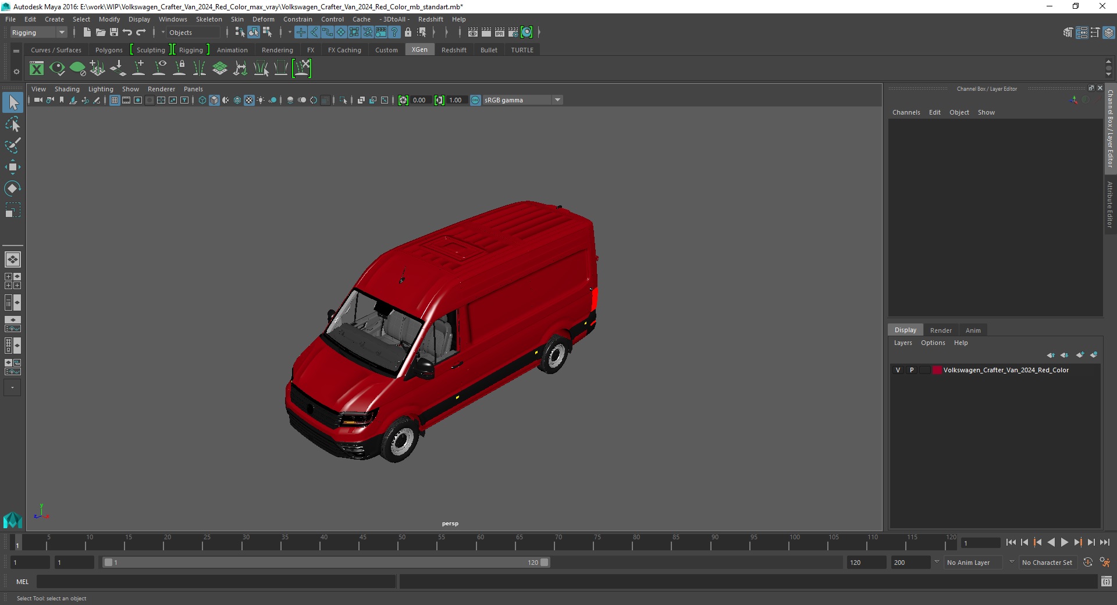Open the Redshift menu in the menu bar
1117x605 pixels.
(431, 19)
